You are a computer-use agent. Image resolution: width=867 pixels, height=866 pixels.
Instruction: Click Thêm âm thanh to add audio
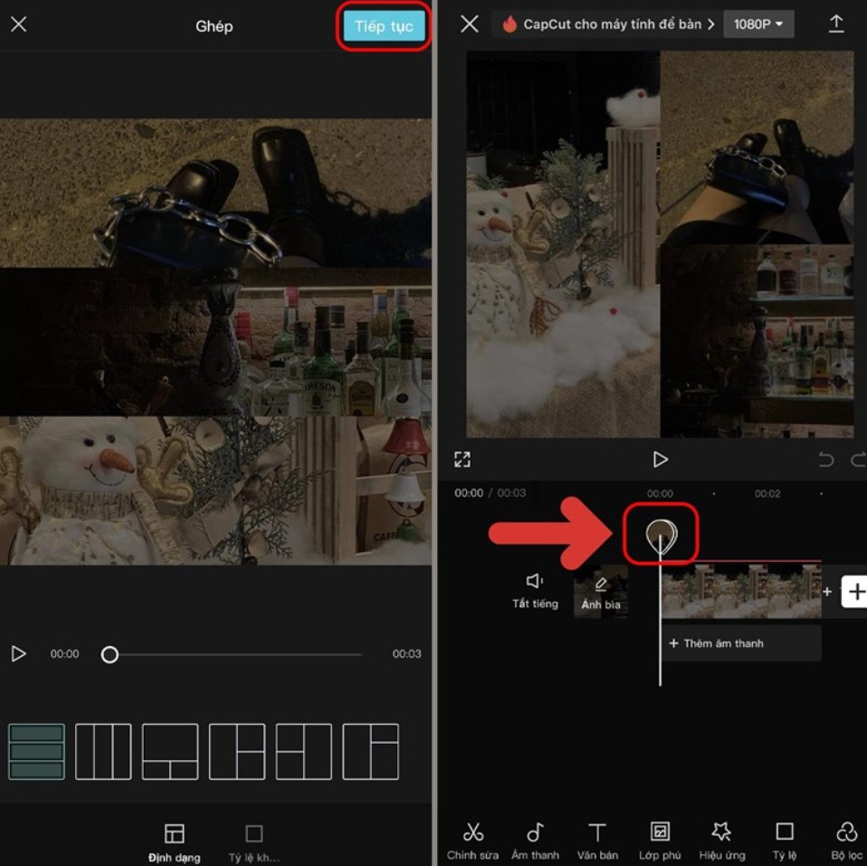pyautogui.click(x=740, y=643)
